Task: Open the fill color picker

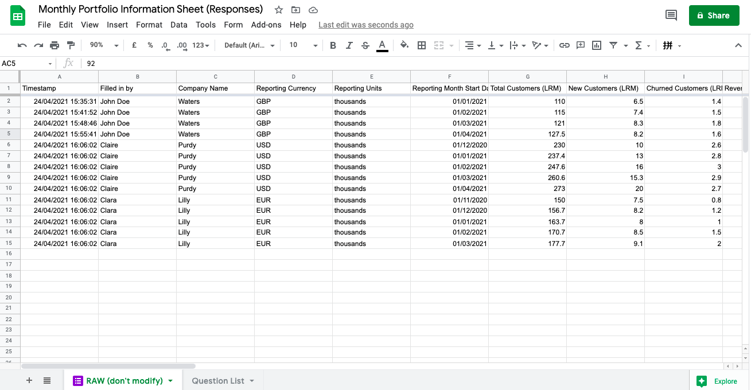Action: (404, 45)
